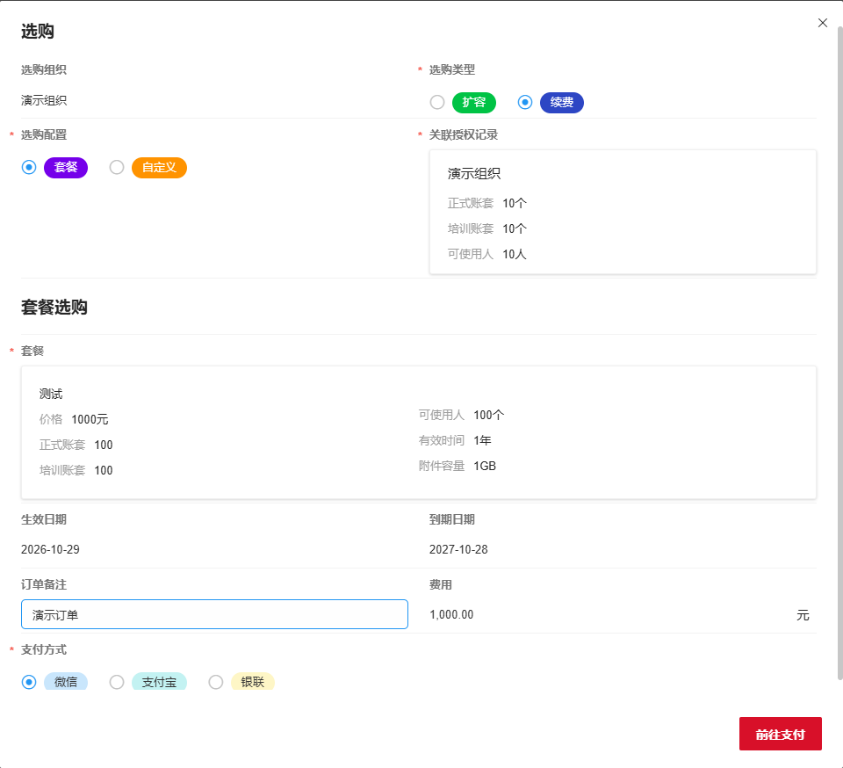This screenshot has height=768, width=843.
Task: Click the red 前往支付 payment button
Action: click(780, 734)
